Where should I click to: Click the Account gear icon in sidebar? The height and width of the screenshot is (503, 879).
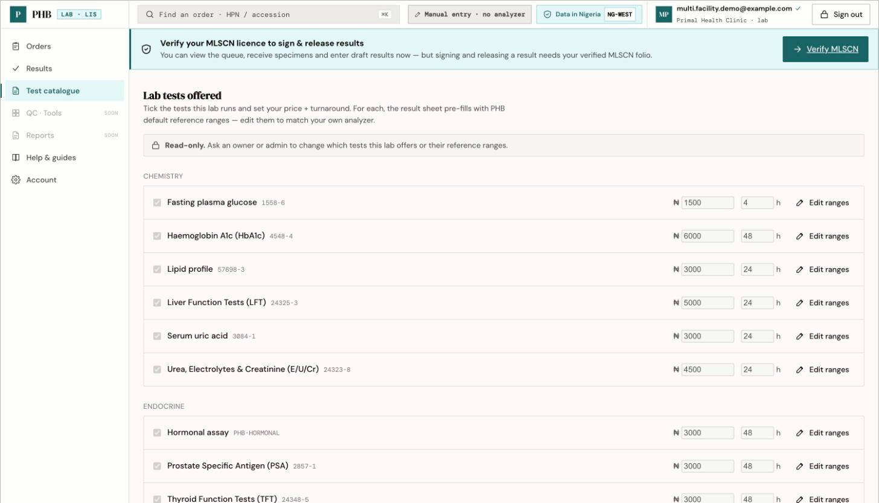click(16, 180)
